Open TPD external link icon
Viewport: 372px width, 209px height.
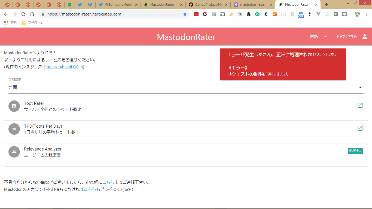[x=360, y=128]
